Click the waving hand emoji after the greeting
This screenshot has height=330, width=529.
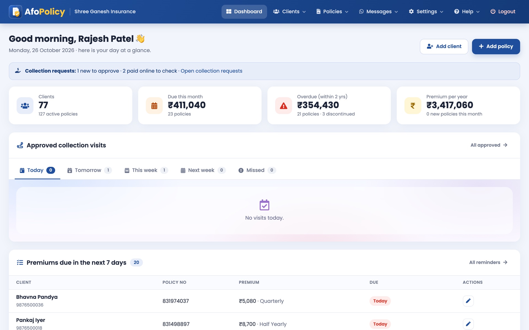click(140, 38)
